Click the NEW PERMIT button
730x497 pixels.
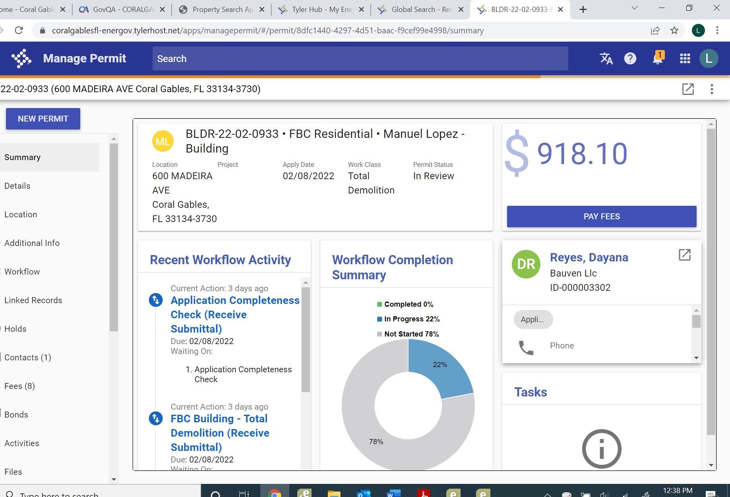(x=43, y=119)
